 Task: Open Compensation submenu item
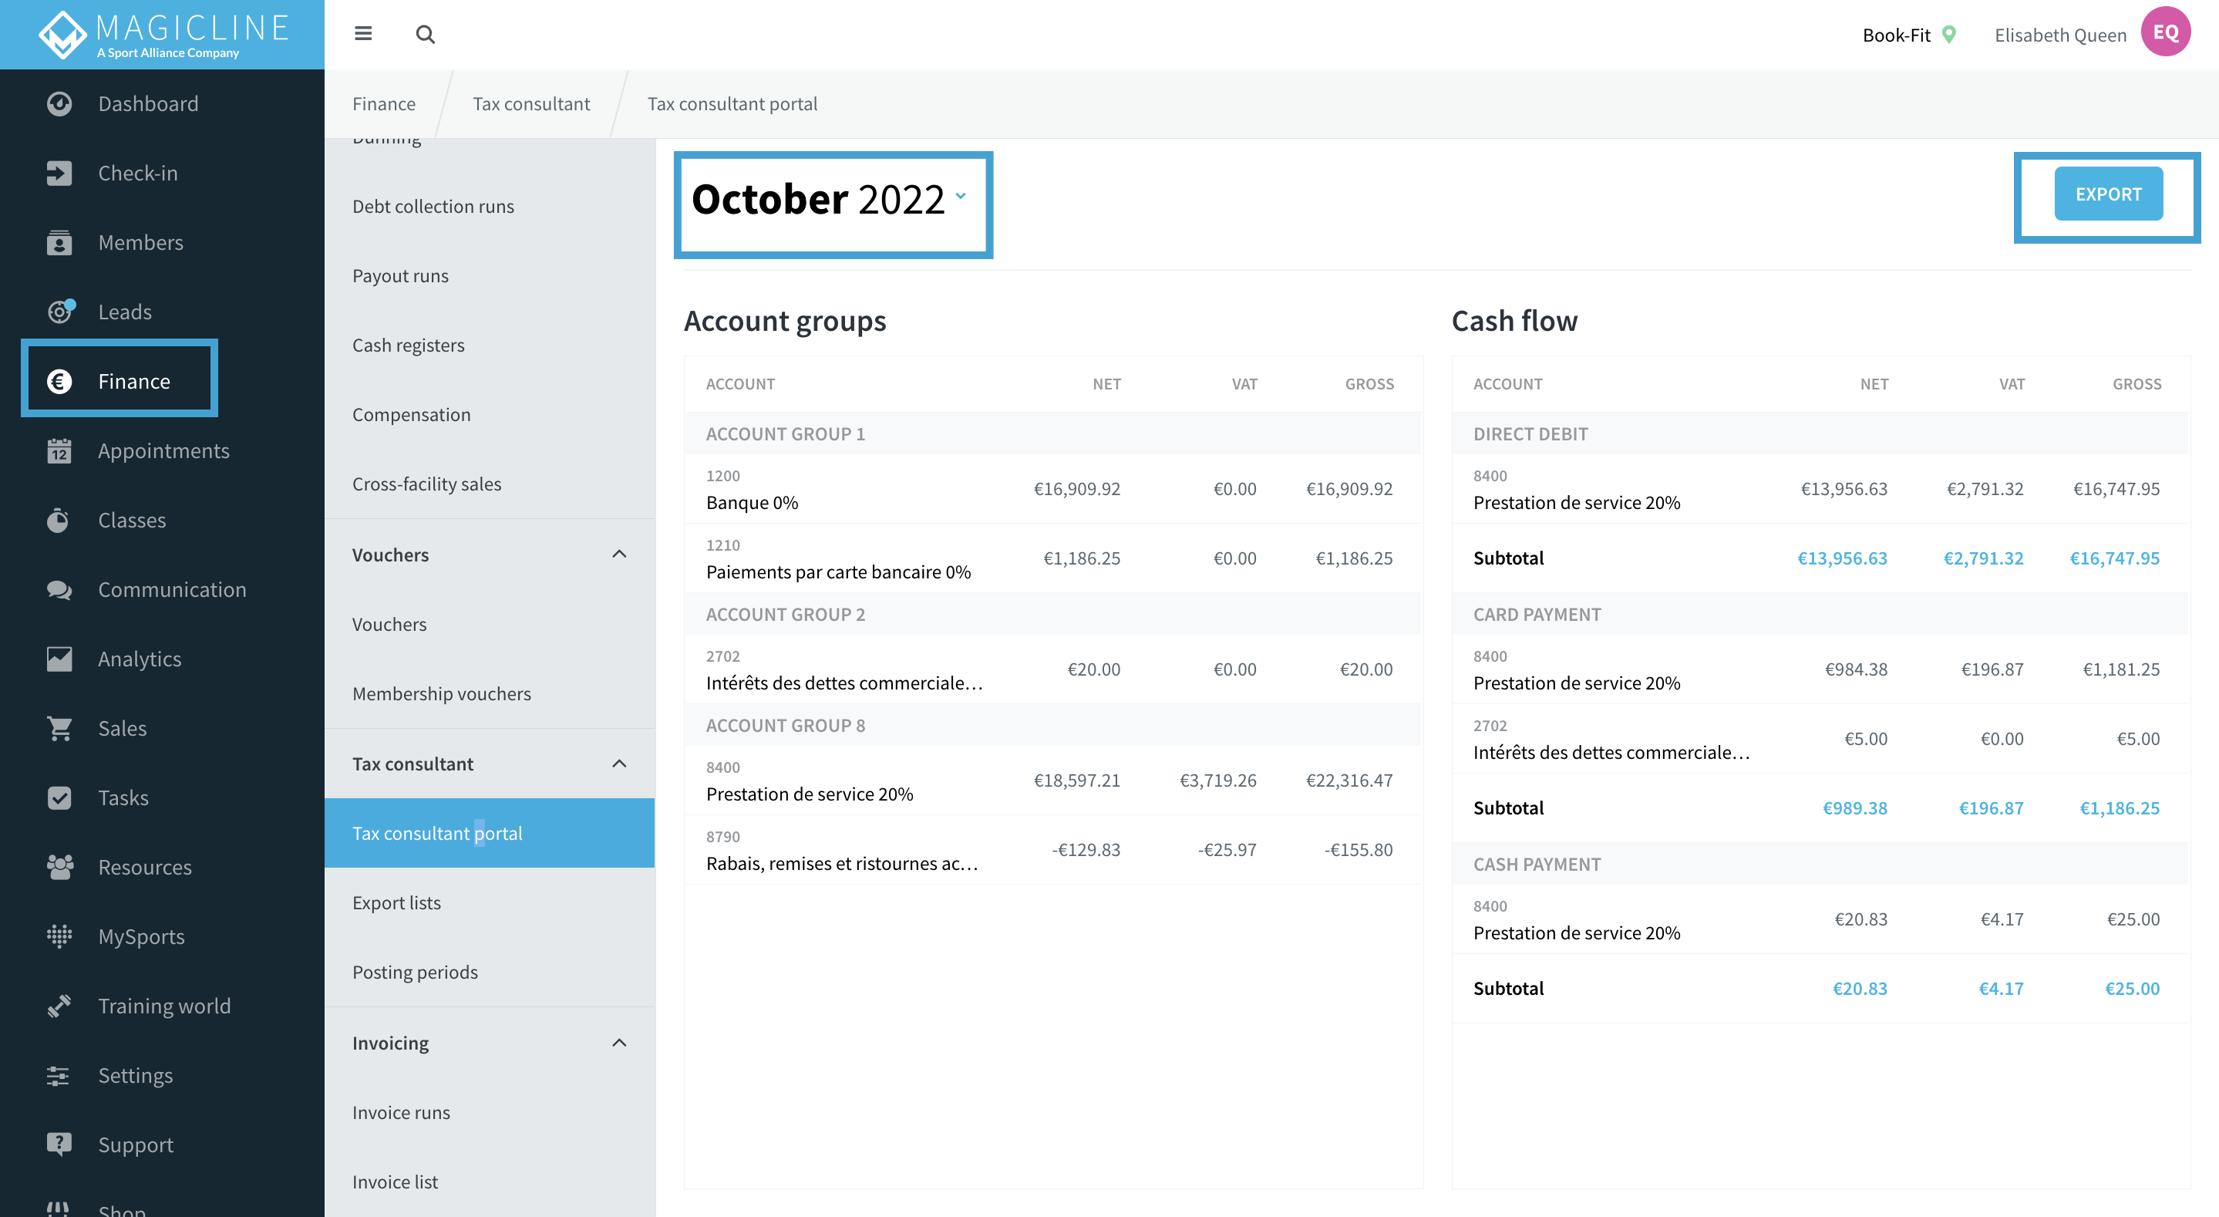tap(490, 415)
